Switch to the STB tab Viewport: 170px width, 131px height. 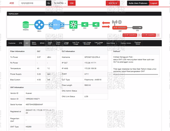[20, 43]
